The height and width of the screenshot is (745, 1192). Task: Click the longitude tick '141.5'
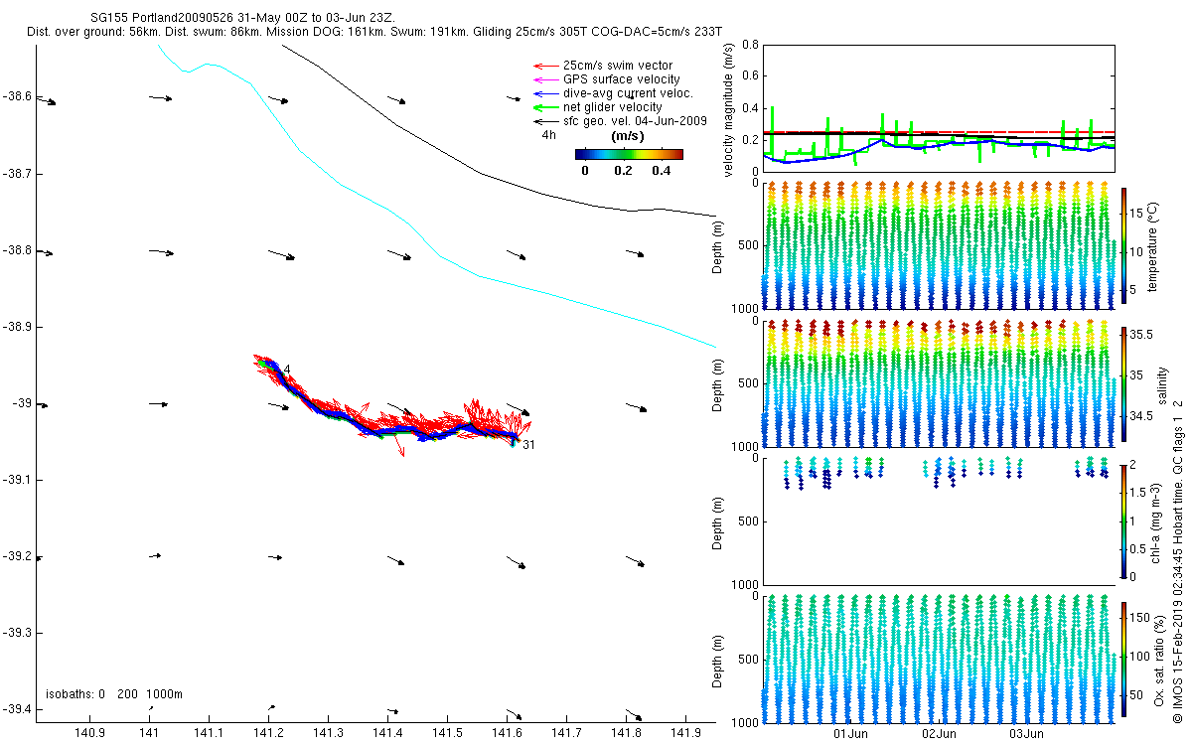[447, 734]
